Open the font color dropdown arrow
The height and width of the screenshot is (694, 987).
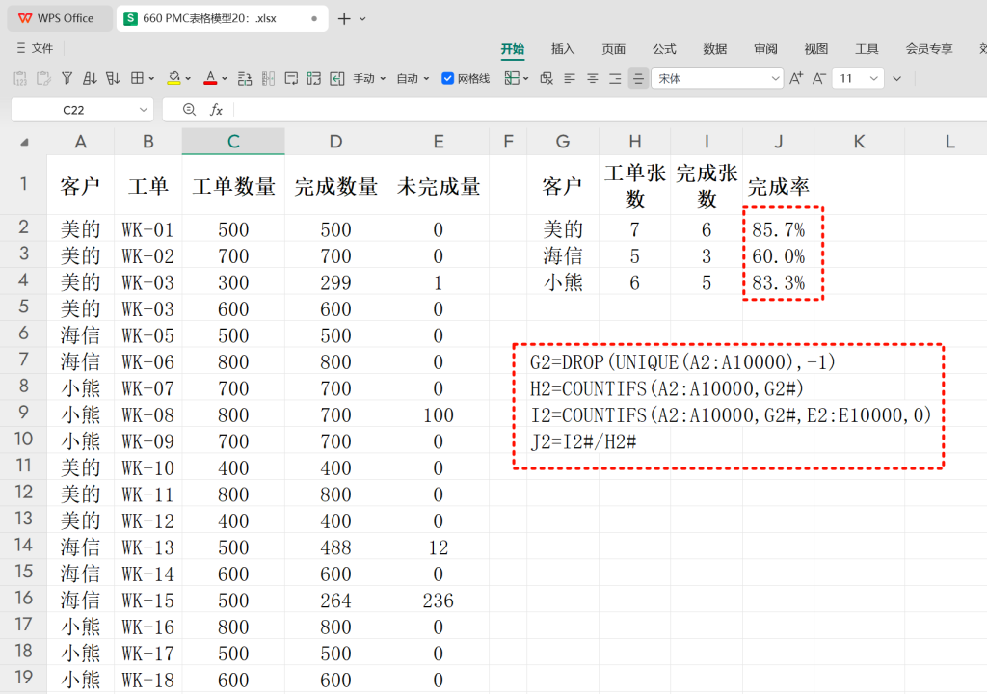[x=224, y=79]
